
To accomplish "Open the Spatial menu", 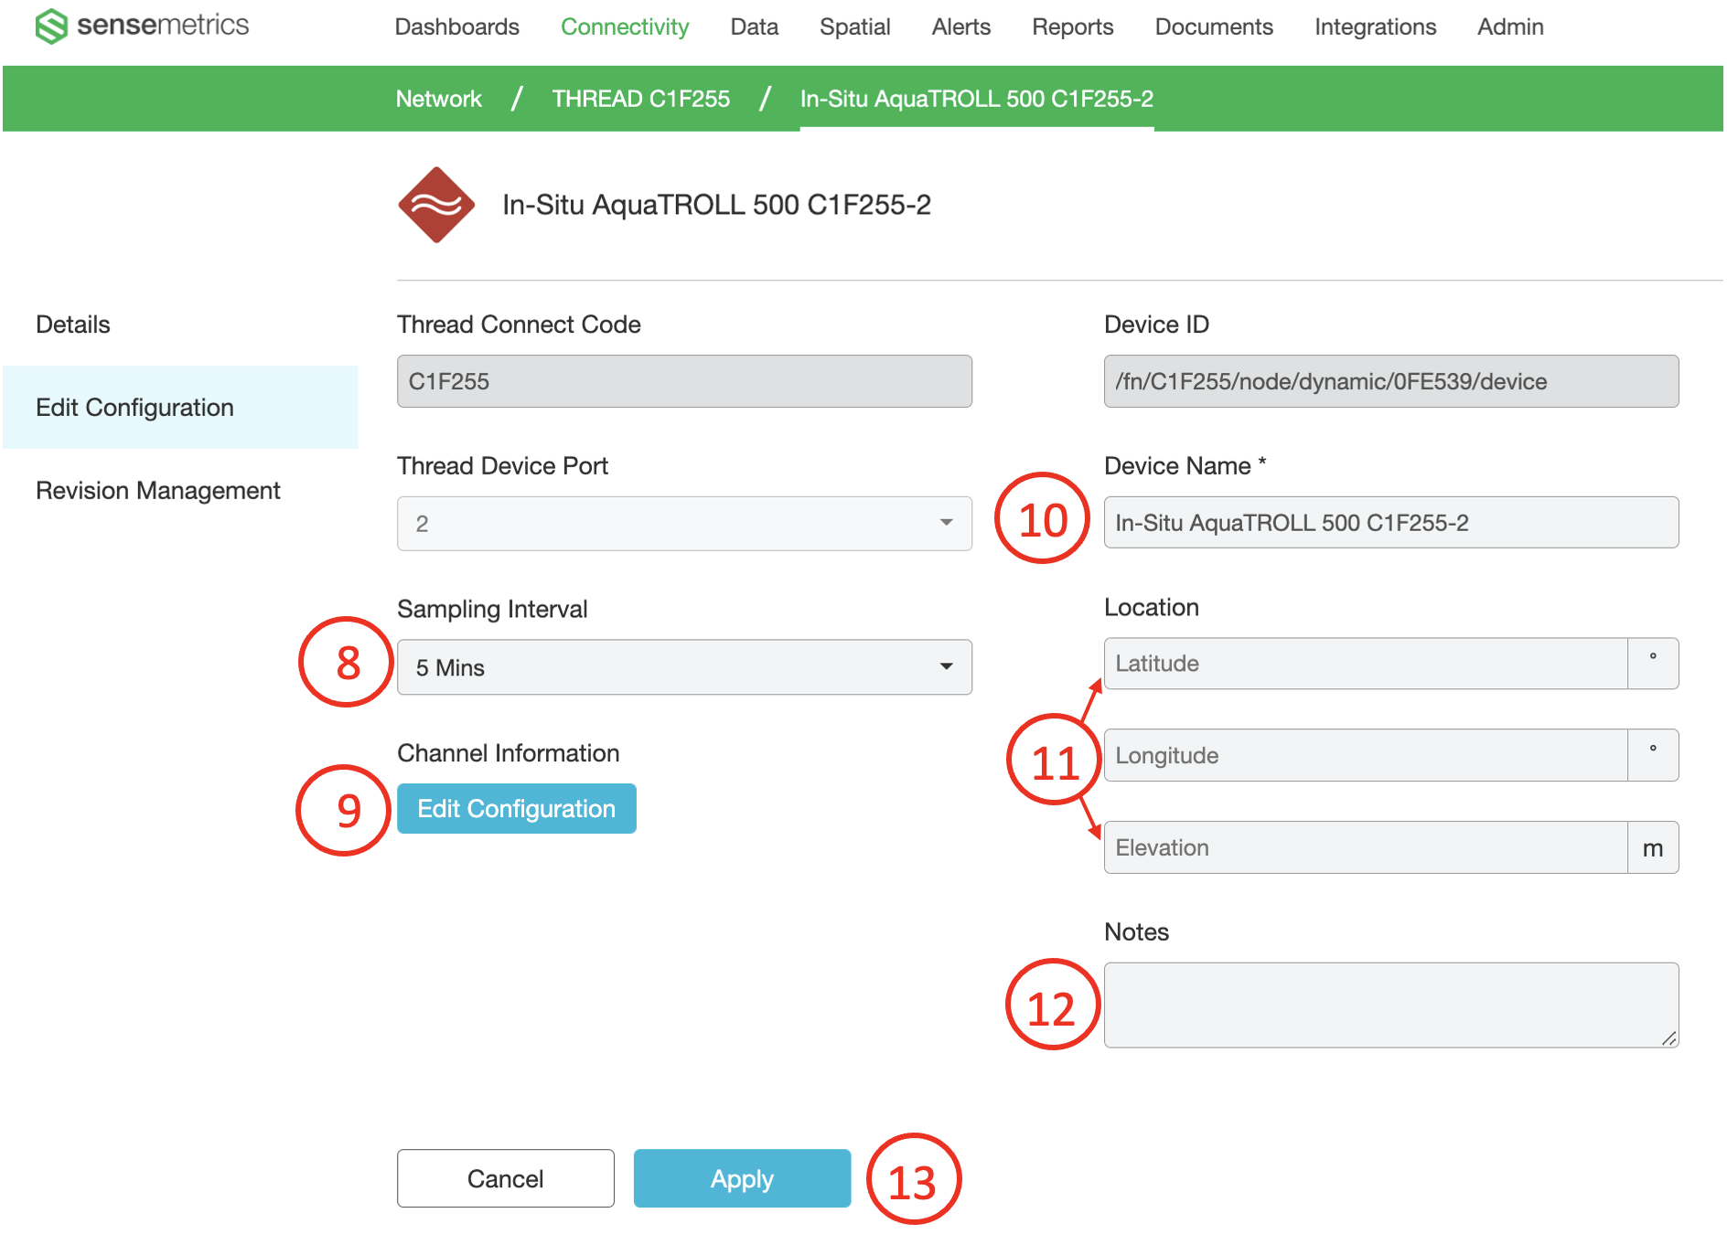I will (854, 27).
